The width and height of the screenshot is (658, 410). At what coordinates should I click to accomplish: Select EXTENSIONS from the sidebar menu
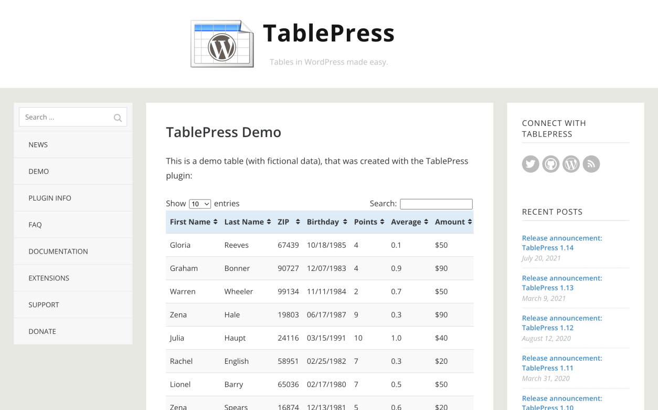[x=49, y=278]
